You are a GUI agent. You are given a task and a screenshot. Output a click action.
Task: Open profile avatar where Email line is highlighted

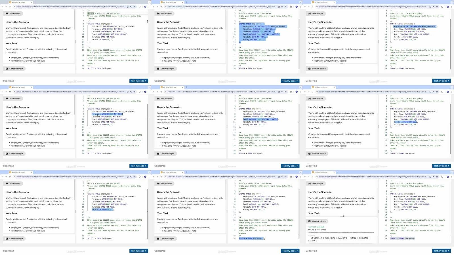(297, 92)
